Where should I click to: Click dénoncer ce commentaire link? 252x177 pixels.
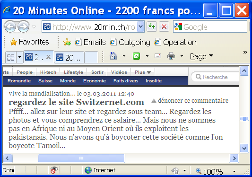[193, 100]
